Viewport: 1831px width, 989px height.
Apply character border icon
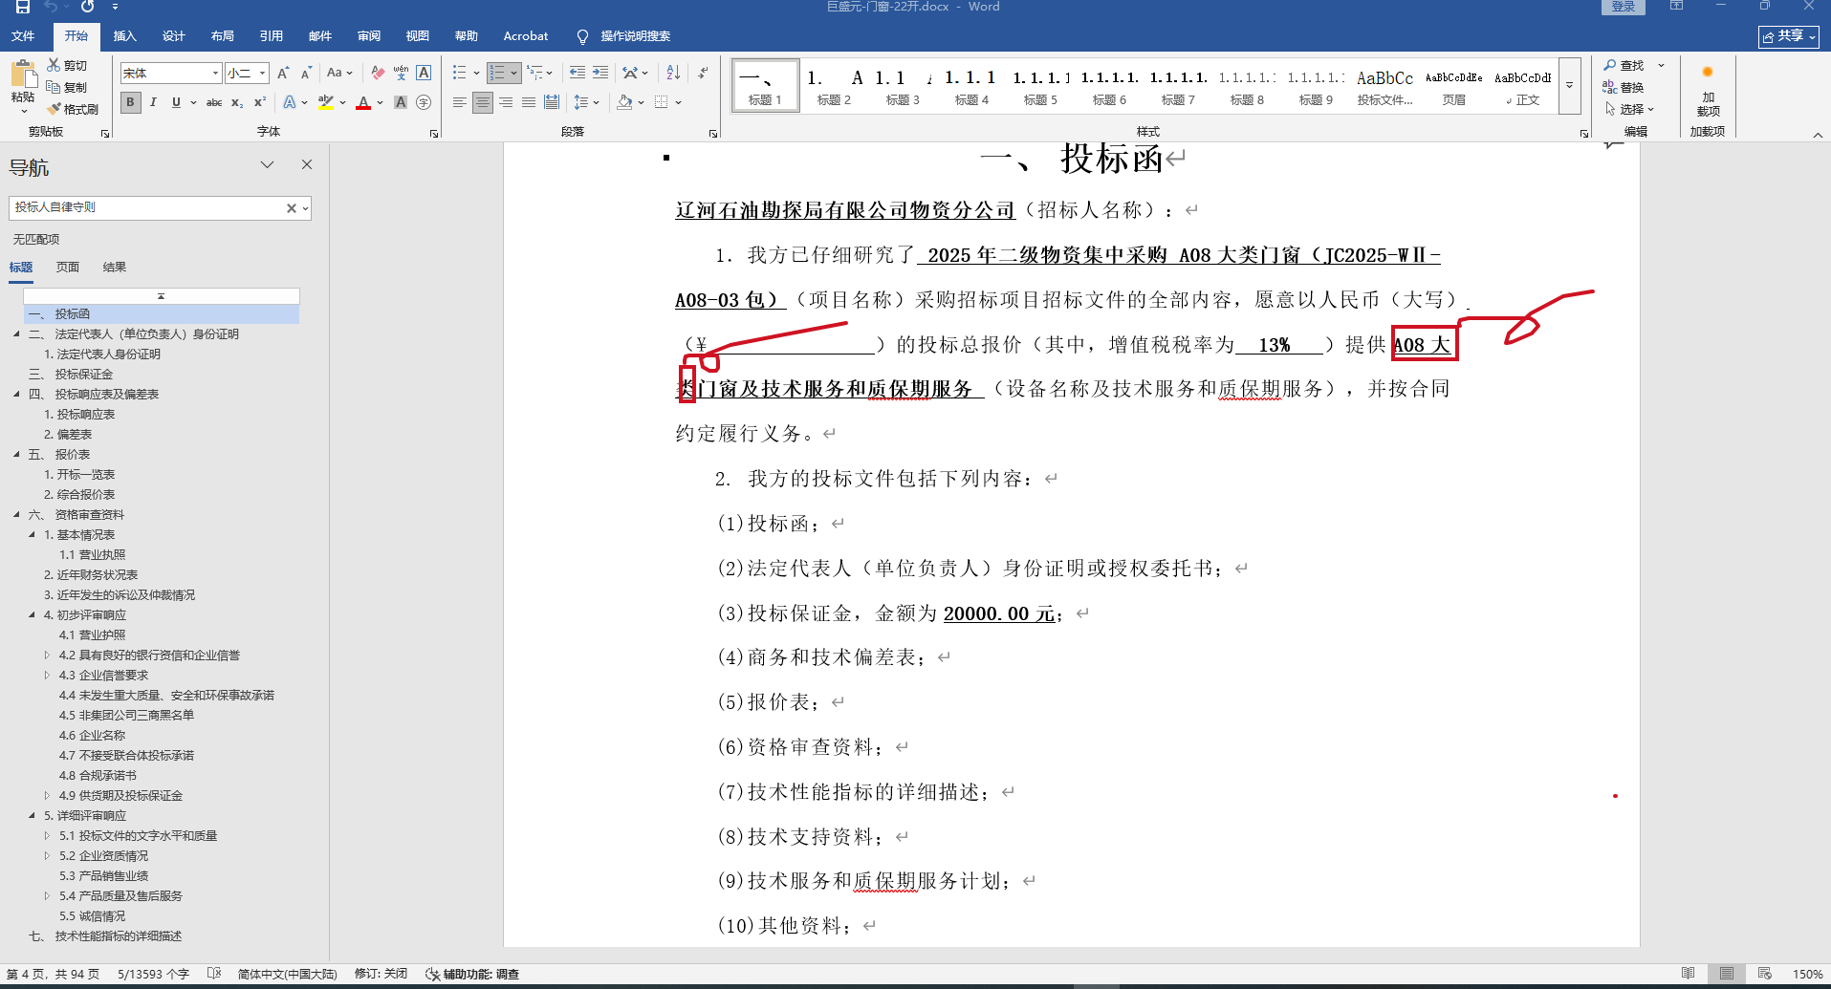[424, 73]
